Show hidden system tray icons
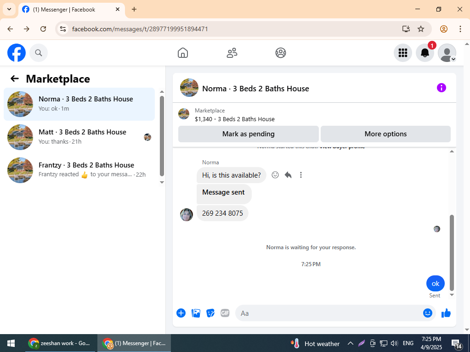This screenshot has height=352, width=470. point(350,343)
